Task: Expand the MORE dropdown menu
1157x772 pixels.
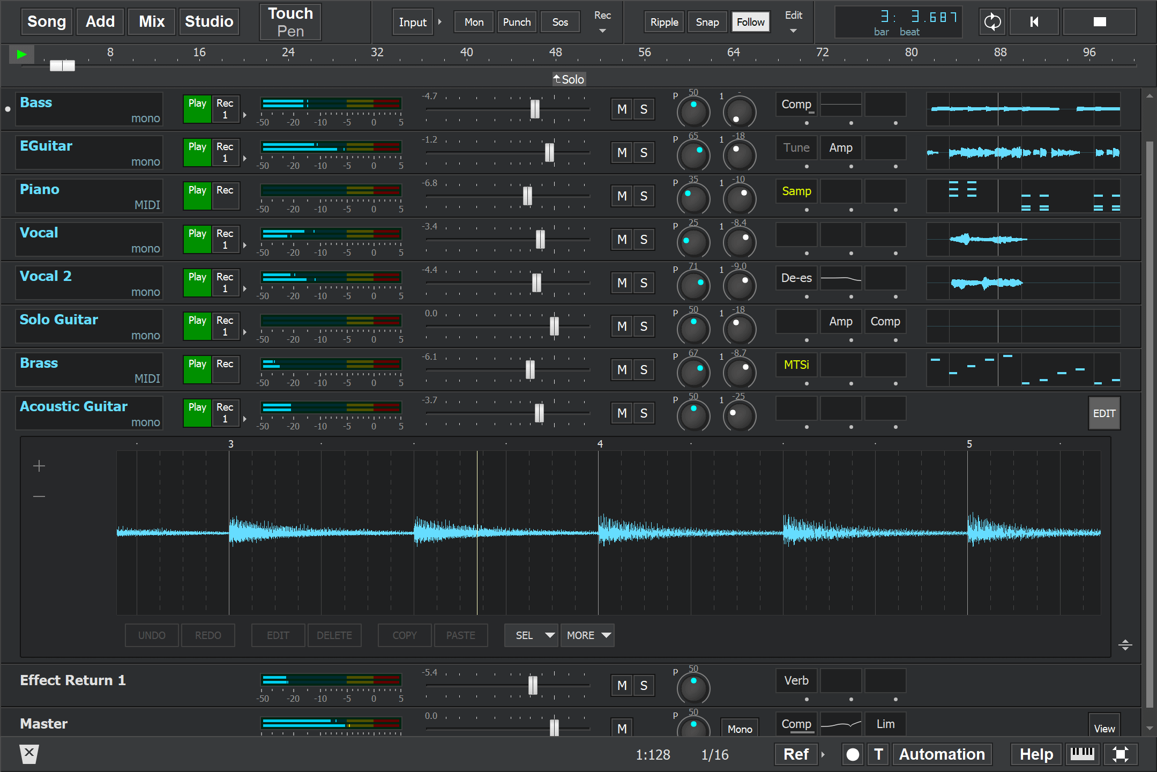Action: click(587, 635)
